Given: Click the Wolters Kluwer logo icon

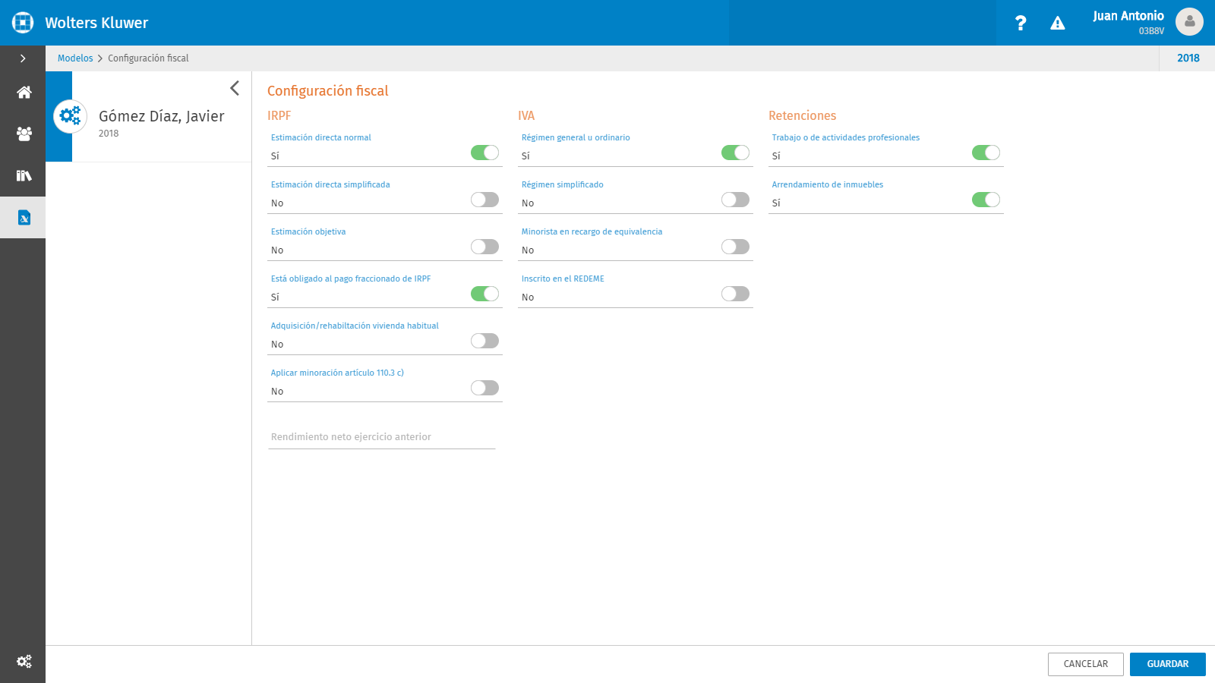Looking at the screenshot, I should (23, 23).
